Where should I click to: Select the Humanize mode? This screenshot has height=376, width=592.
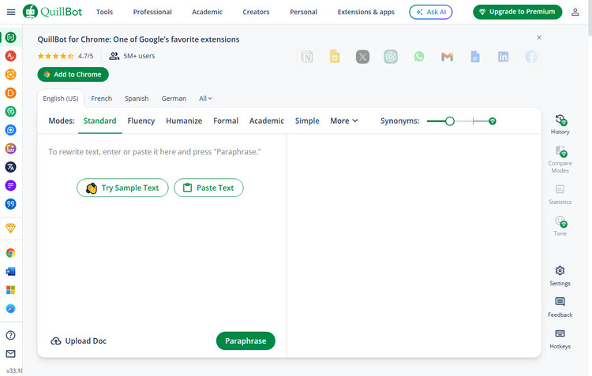point(184,121)
